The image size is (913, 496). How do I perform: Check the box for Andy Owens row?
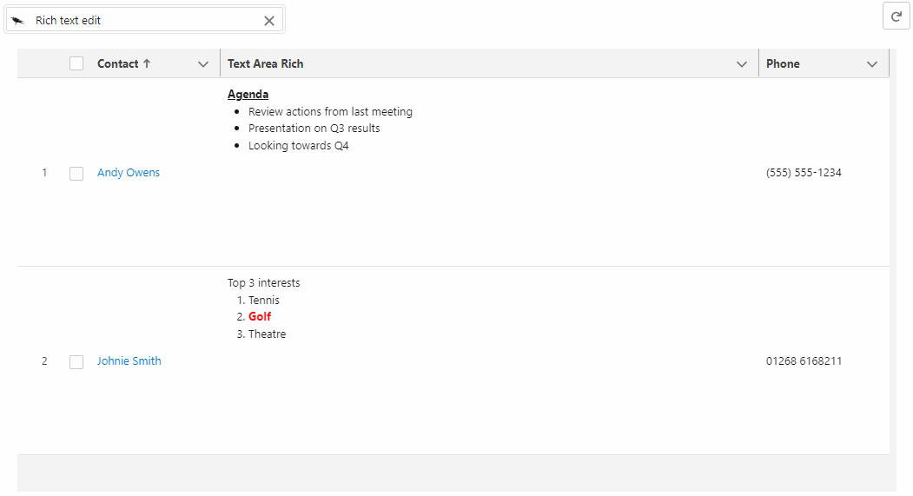(76, 174)
